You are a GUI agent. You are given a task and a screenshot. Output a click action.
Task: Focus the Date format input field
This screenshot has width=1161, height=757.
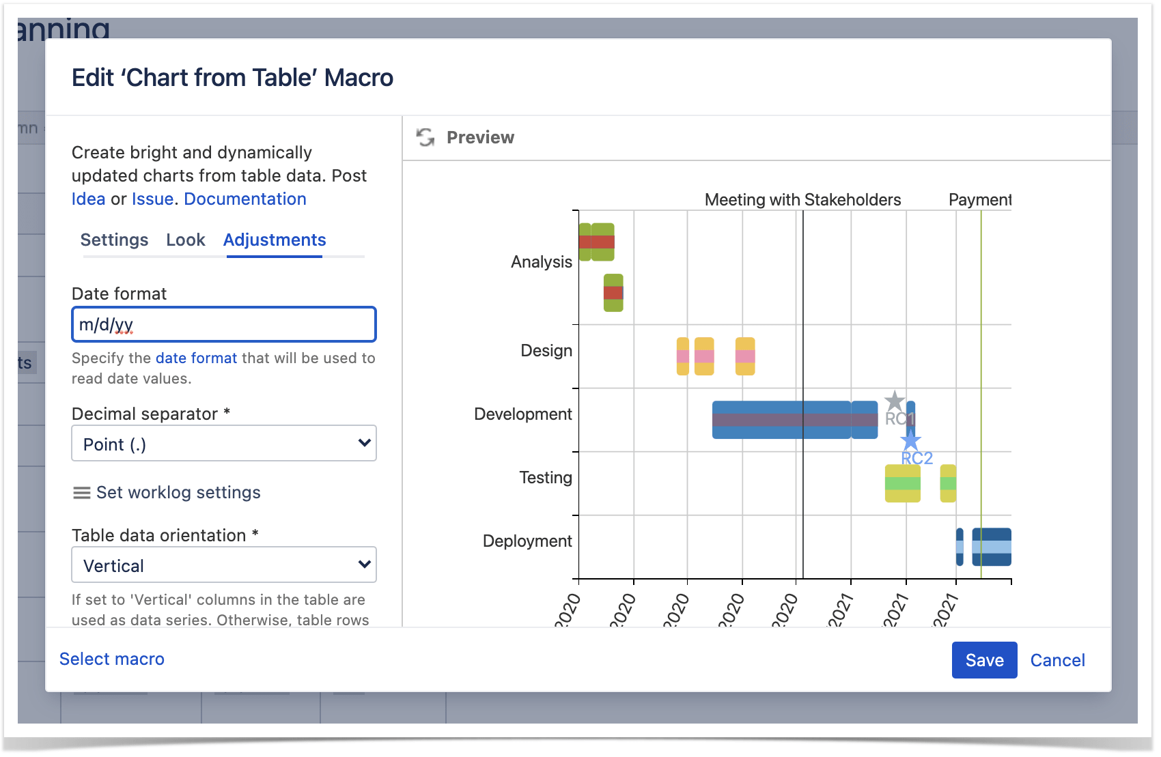pyautogui.click(x=224, y=324)
